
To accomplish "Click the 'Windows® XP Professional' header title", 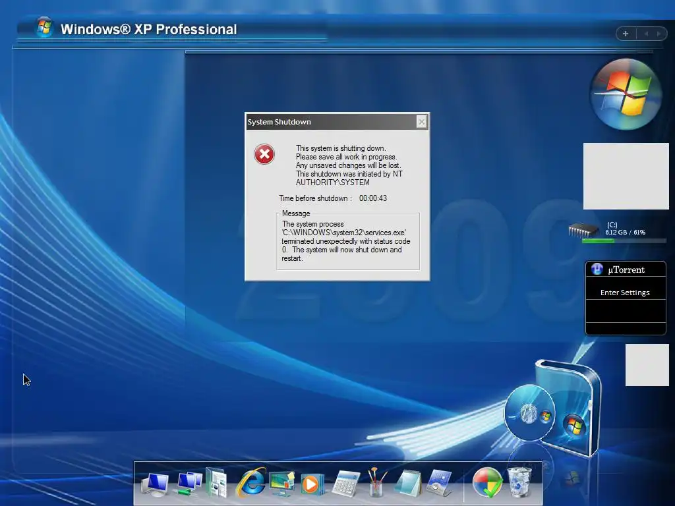I will 149,29.
